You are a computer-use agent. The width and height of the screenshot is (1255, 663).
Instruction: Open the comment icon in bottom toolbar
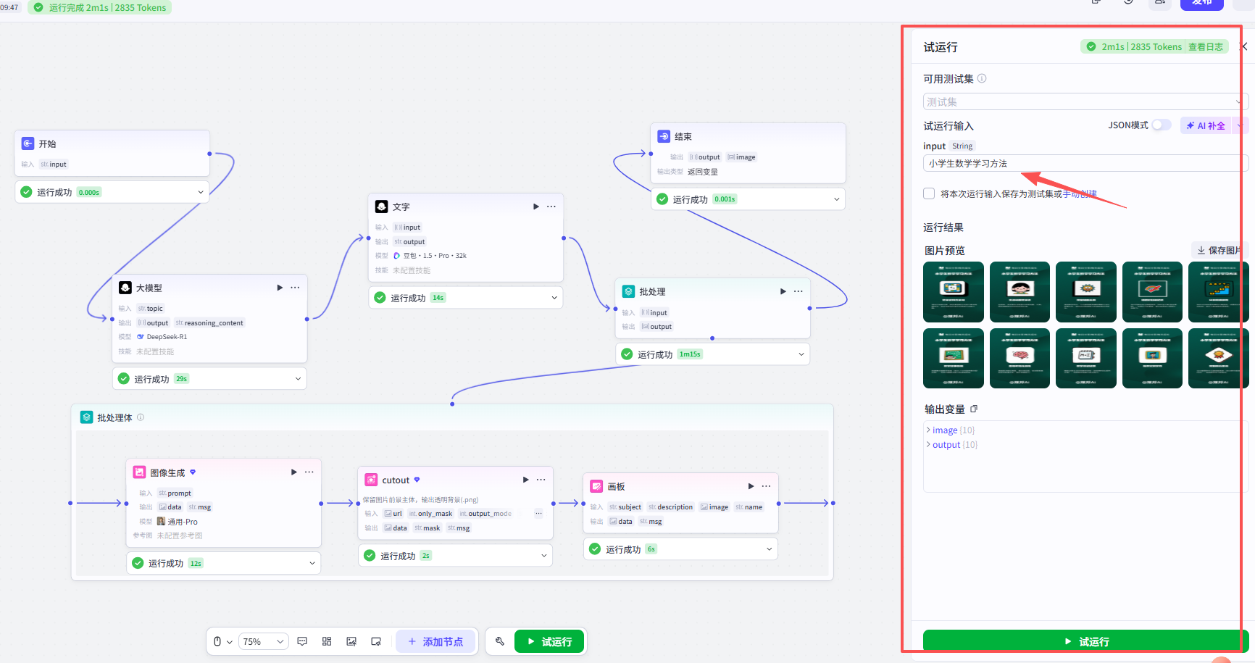(x=303, y=641)
